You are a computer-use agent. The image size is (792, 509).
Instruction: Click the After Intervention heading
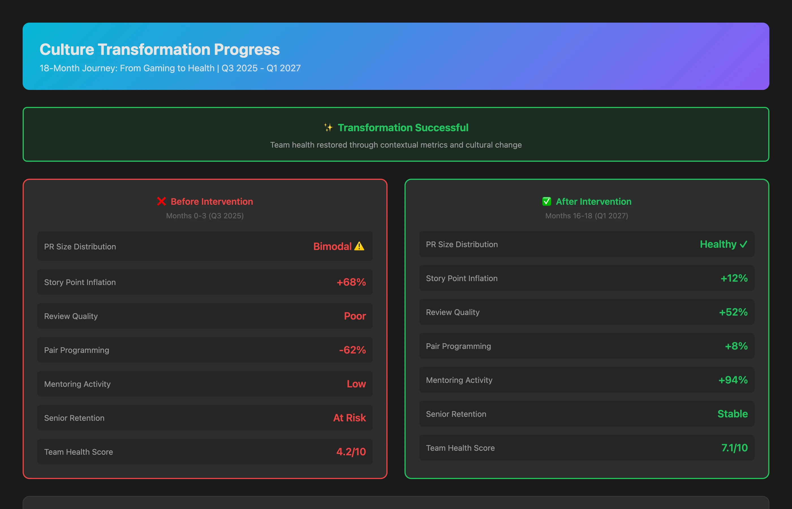pyautogui.click(x=594, y=201)
